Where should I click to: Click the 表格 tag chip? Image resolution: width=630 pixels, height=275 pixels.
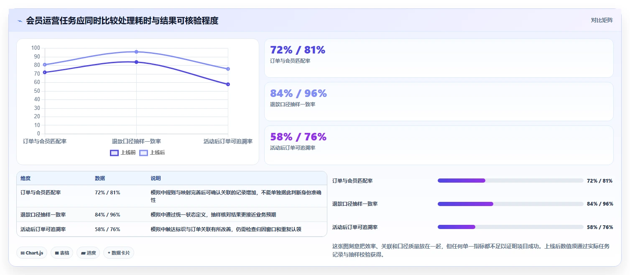pyautogui.click(x=62, y=253)
